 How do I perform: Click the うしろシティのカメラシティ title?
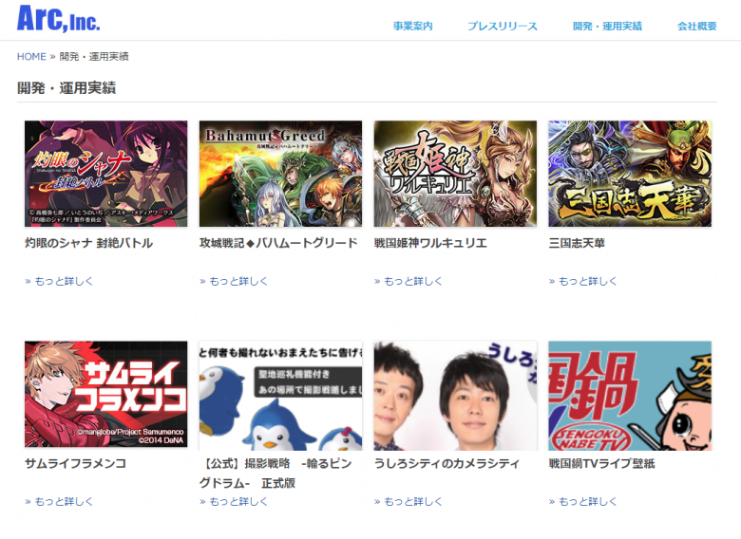point(446,463)
